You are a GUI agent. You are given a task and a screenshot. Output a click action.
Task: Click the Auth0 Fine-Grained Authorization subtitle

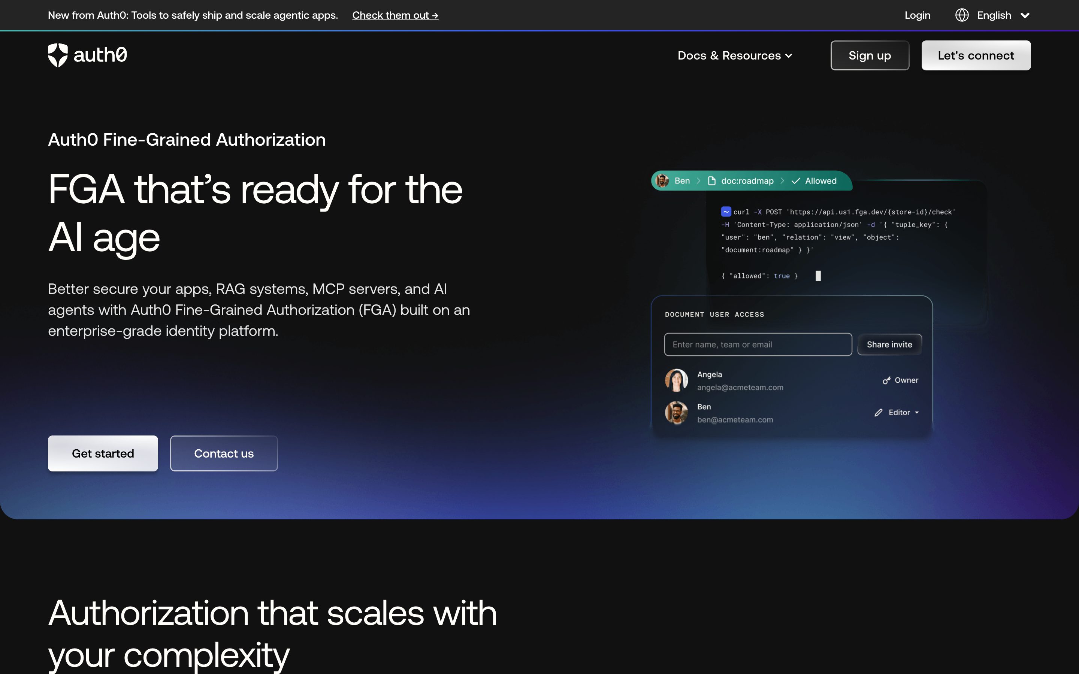pos(187,140)
